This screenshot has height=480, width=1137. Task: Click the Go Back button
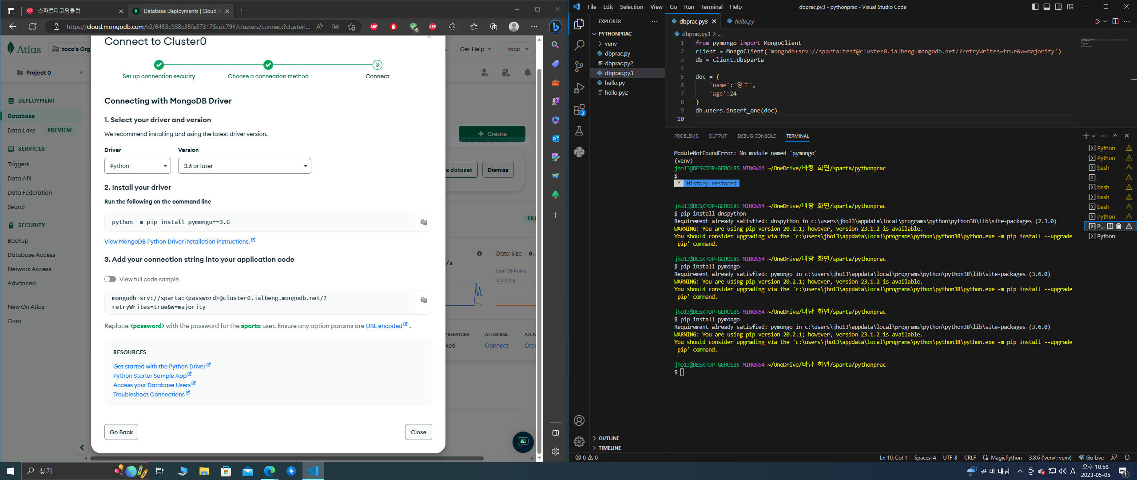121,432
